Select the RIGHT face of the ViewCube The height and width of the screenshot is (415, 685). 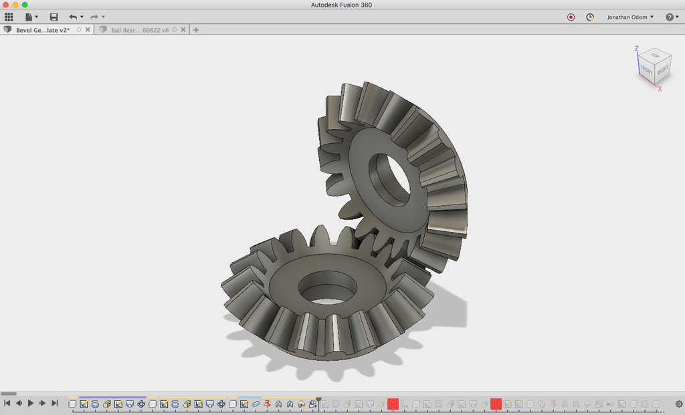coord(663,70)
